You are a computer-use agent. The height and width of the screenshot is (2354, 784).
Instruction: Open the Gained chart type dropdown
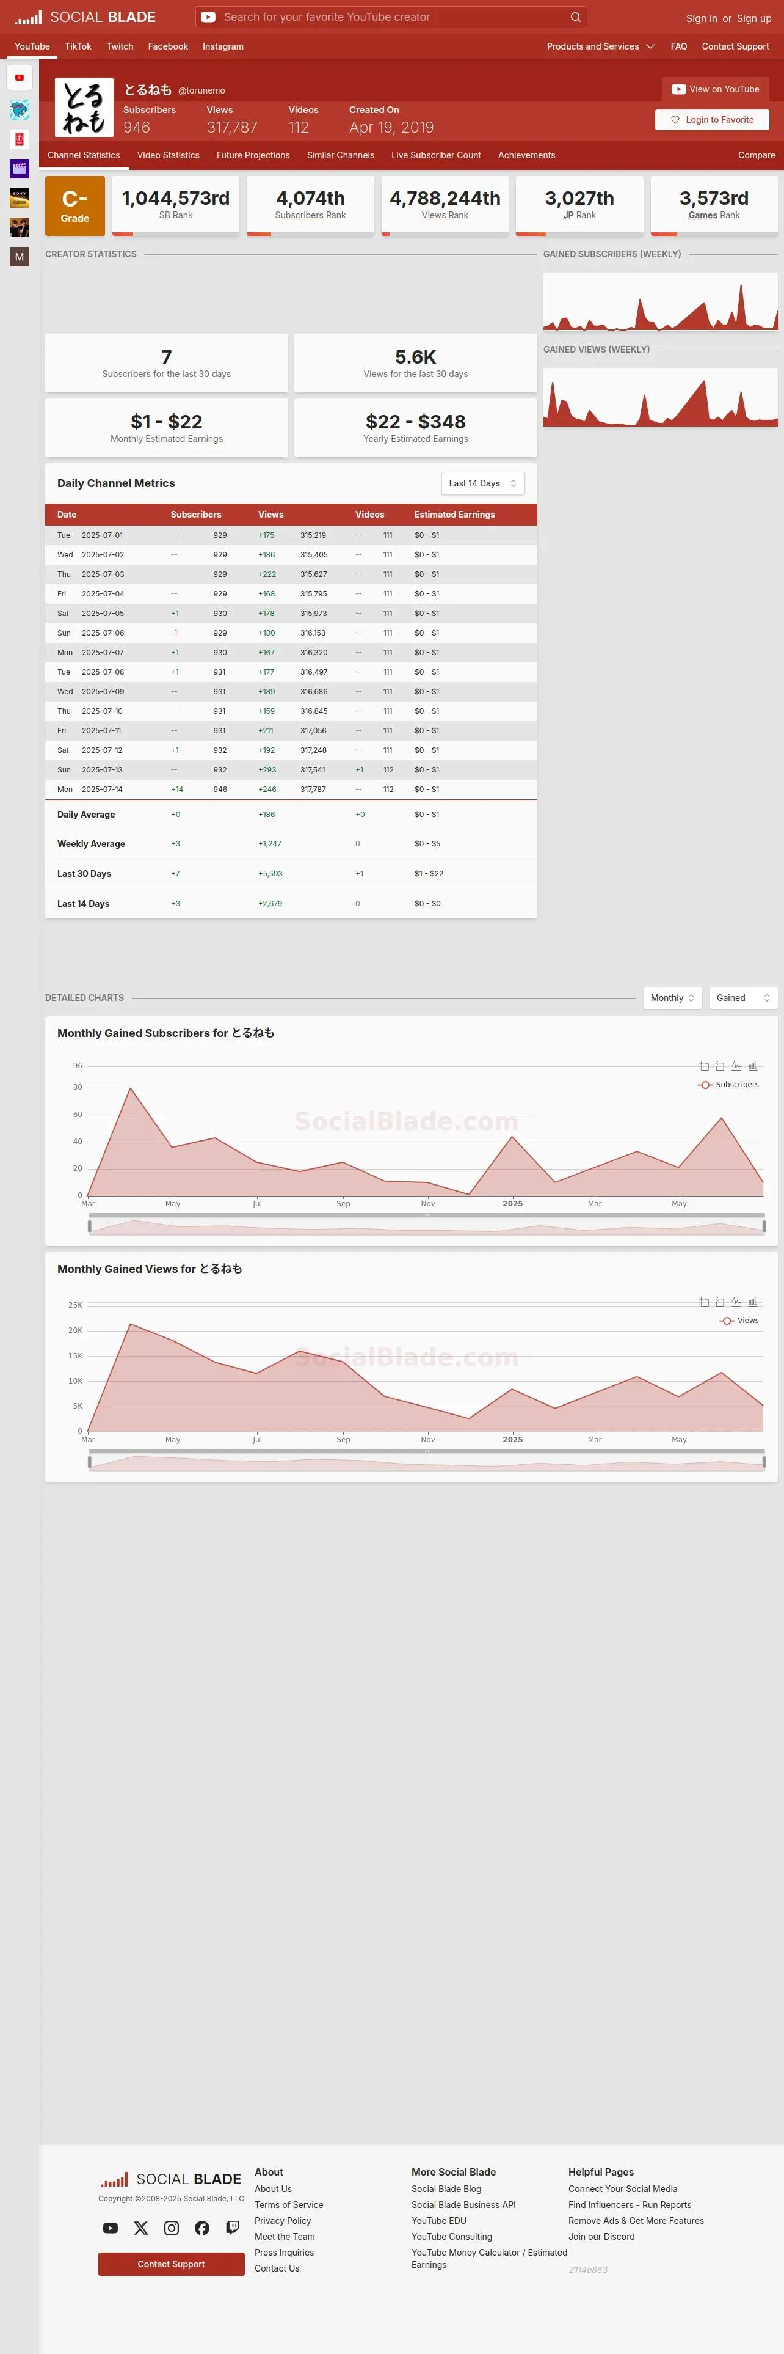click(x=743, y=998)
